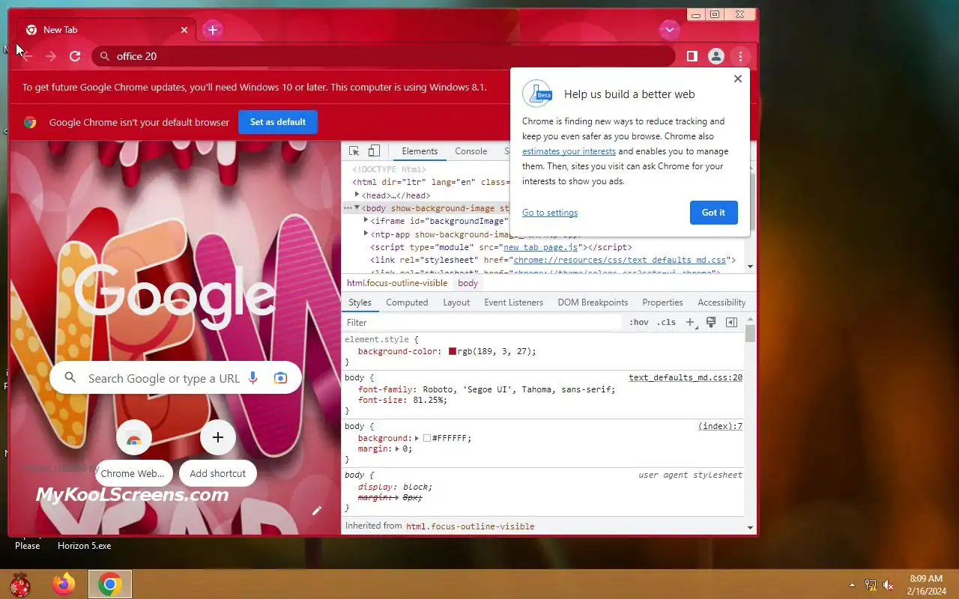The height and width of the screenshot is (599, 959).
Task: Open the new_tab_page.js script link
Action: [x=541, y=247]
